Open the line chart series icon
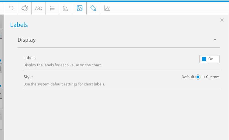This screenshot has width=229, height=140. (x=107, y=8)
